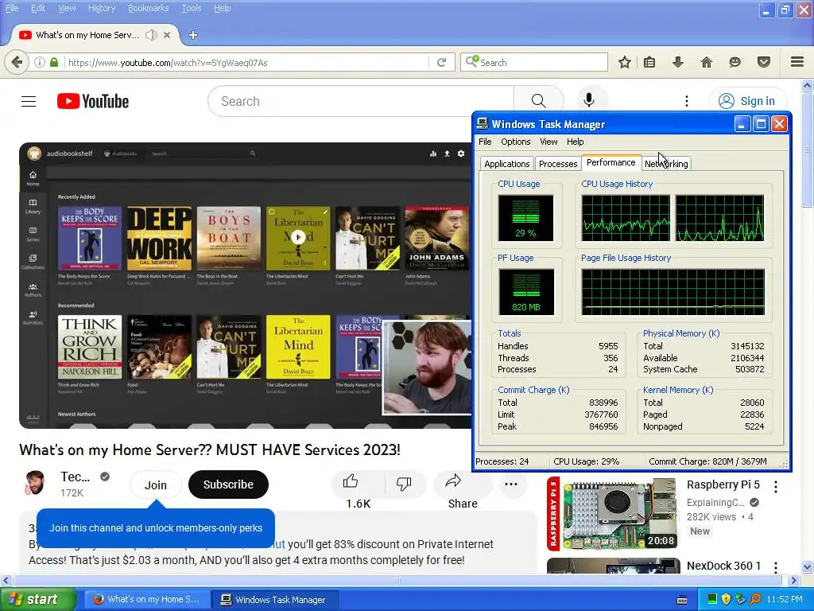Click the Join channel button

[155, 485]
